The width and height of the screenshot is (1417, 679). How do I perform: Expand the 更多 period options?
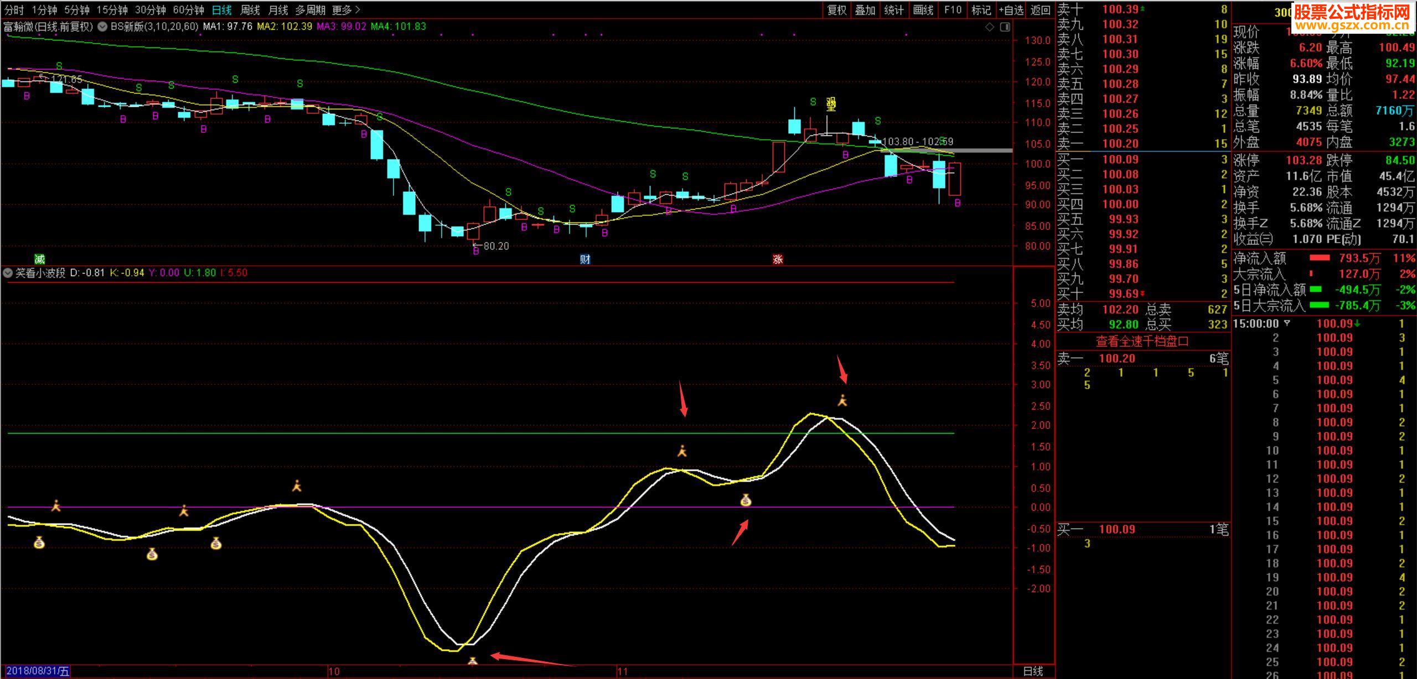[346, 10]
